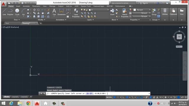The height and width of the screenshot is (106, 189).
Task: Click the Stretch tool icon
Action: [x=35, y=16]
